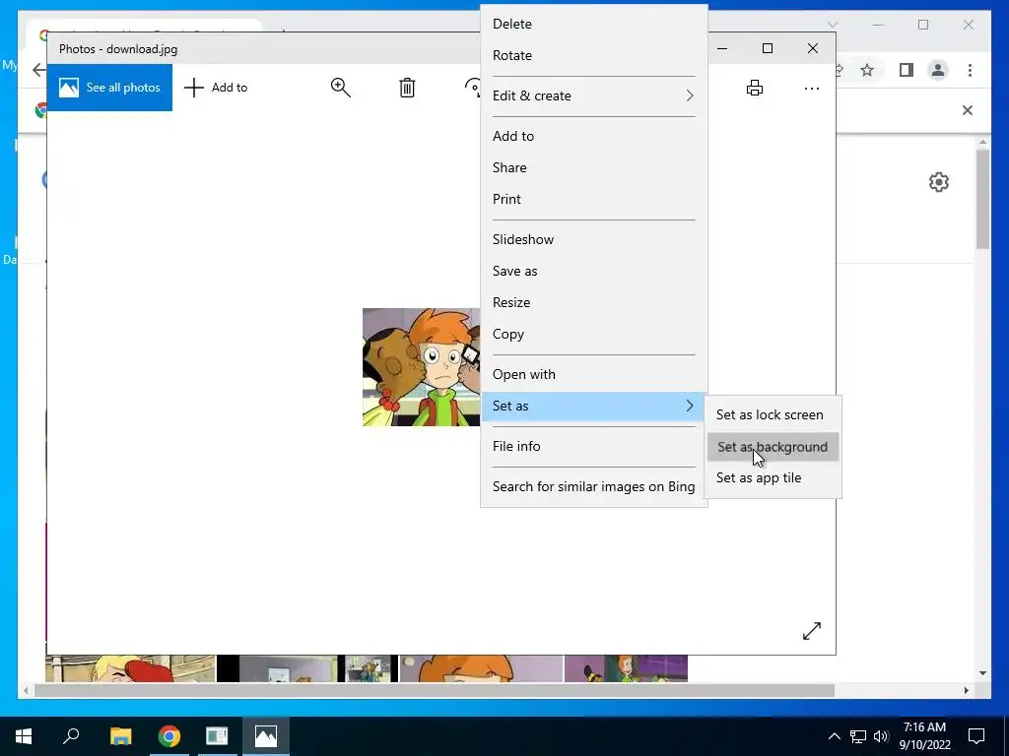1009x756 pixels.
Task: Open the Action Center notification icon
Action: 976,736
